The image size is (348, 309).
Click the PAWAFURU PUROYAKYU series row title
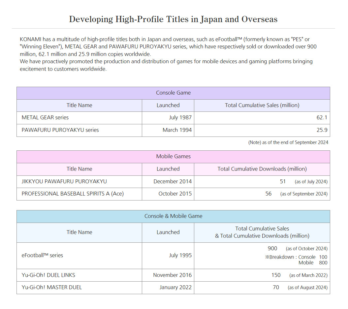tap(60, 130)
